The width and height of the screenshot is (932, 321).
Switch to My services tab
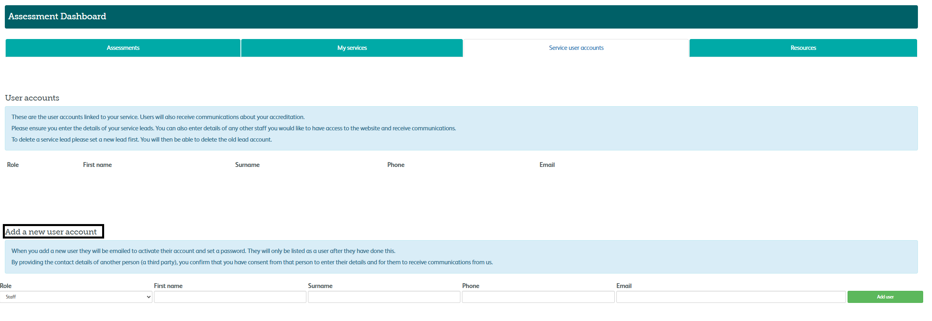click(352, 48)
